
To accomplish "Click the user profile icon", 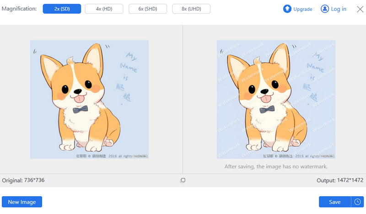I will coord(325,9).
